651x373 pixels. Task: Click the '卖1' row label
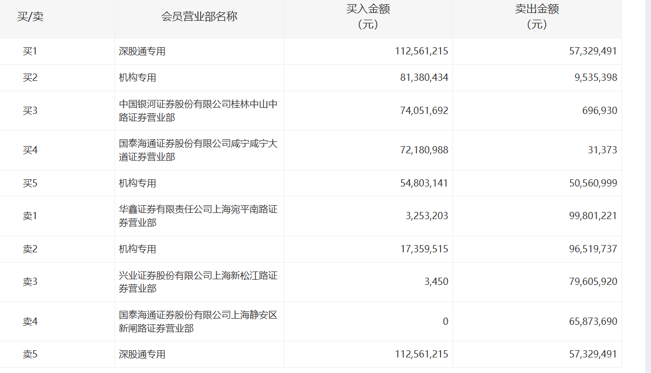click(x=30, y=216)
